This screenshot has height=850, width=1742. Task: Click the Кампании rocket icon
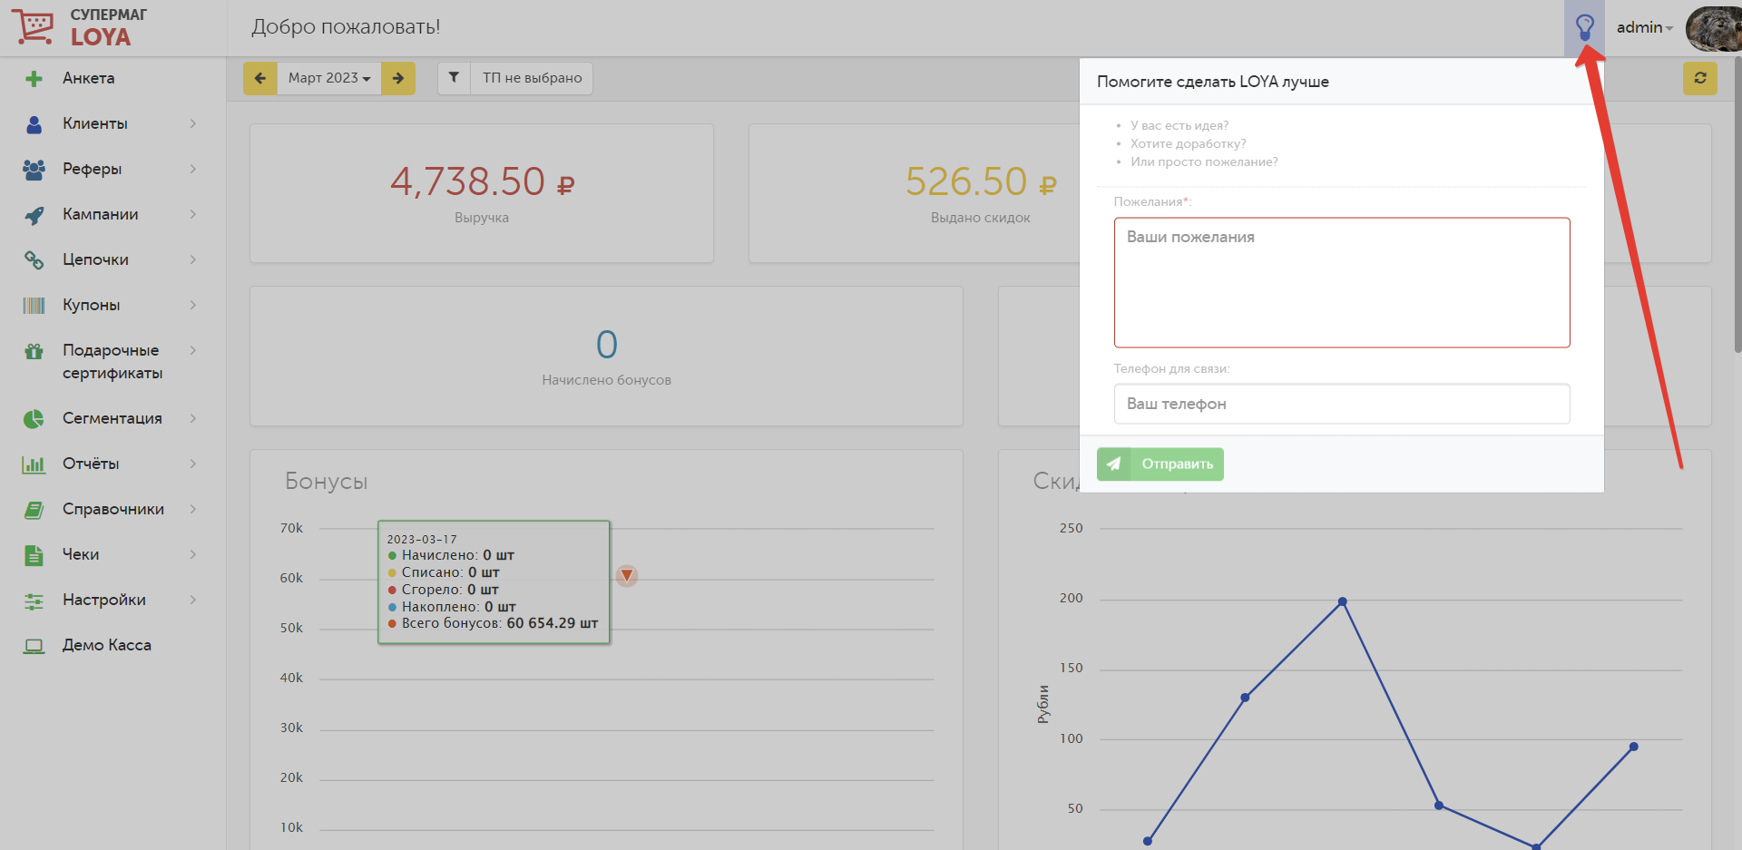click(x=34, y=215)
